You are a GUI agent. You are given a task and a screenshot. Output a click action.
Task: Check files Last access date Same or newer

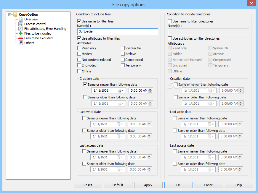84,151
